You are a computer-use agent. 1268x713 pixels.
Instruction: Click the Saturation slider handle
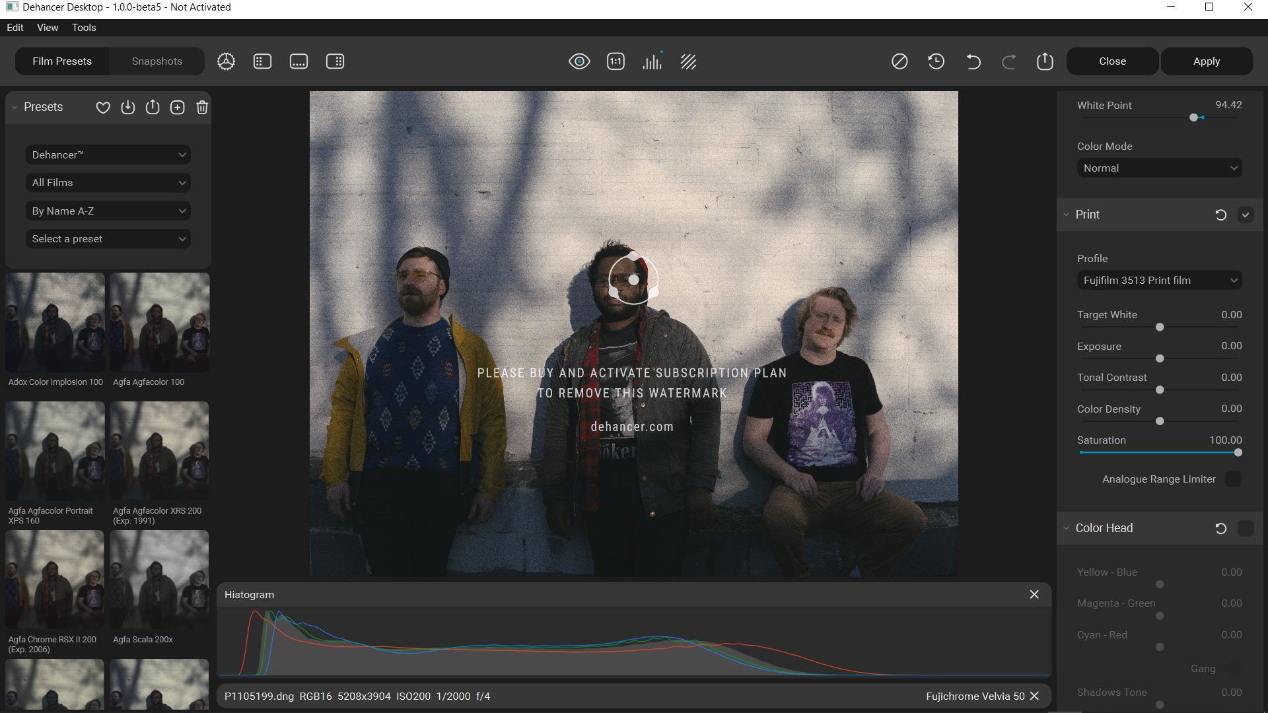[1238, 453]
